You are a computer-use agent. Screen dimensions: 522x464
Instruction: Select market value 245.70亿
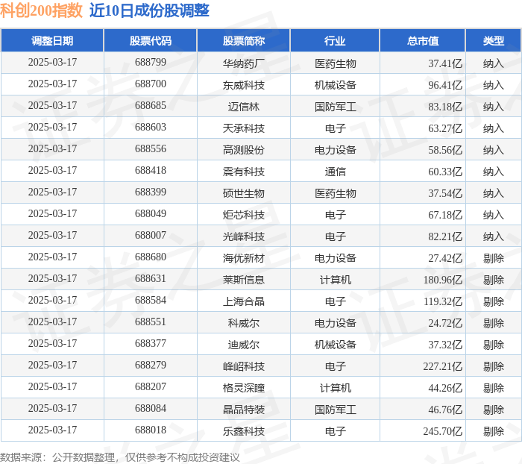pos(443,431)
